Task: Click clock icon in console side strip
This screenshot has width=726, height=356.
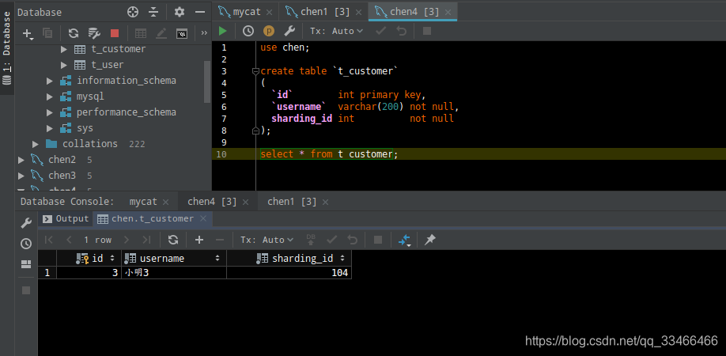Action: (26, 244)
